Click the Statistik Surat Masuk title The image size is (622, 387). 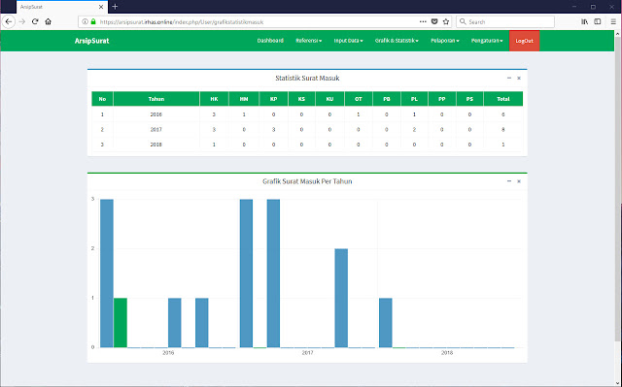(307, 78)
